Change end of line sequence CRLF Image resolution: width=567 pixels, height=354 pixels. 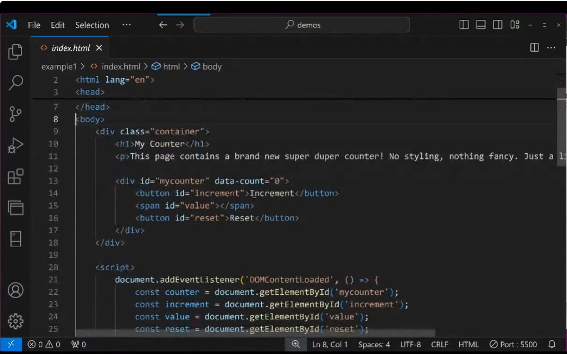(x=440, y=345)
